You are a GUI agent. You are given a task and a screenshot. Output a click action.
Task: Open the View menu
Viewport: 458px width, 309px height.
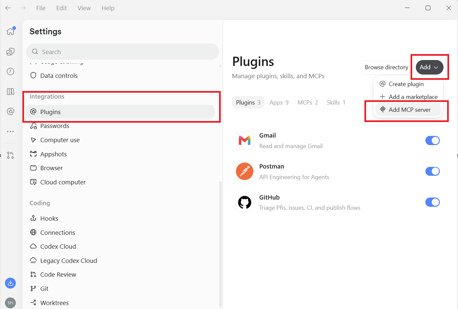coord(84,8)
